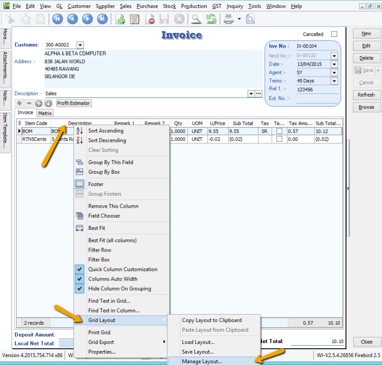Switch to the Matrix tab

tap(45, 112)
